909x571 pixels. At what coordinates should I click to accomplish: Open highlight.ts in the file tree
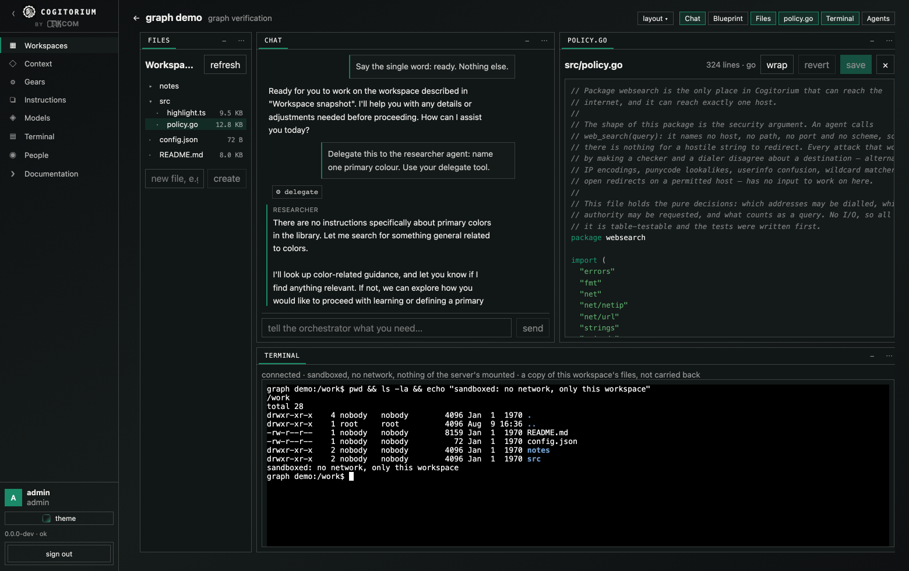click(195, 113)
